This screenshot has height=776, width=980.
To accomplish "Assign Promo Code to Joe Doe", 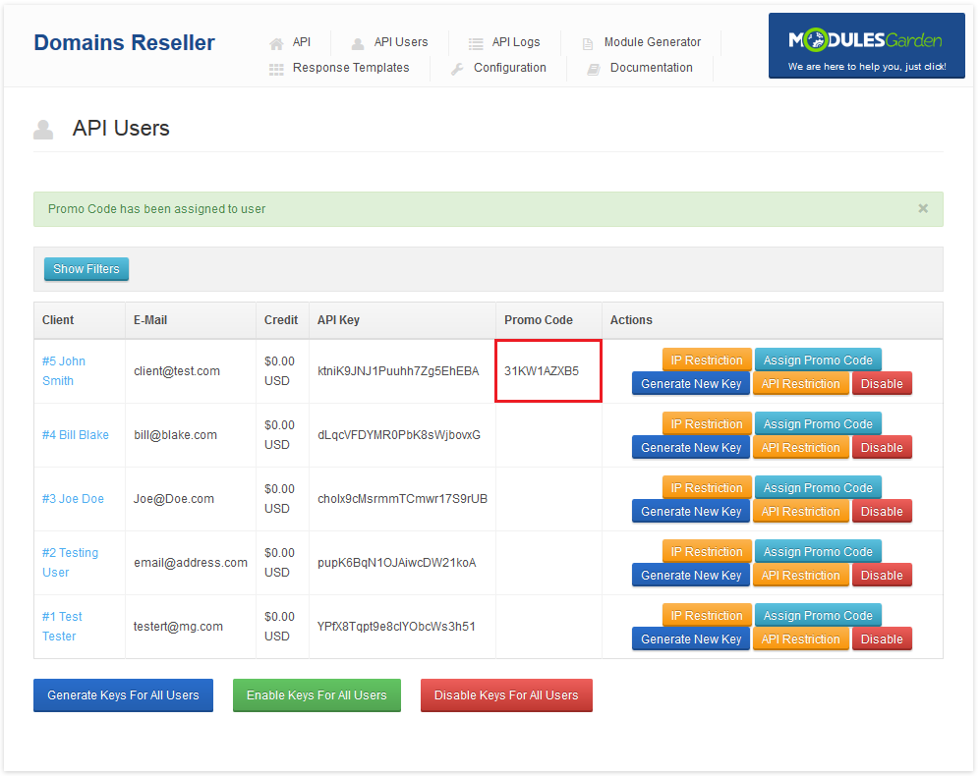I will [x=818, y=488].
